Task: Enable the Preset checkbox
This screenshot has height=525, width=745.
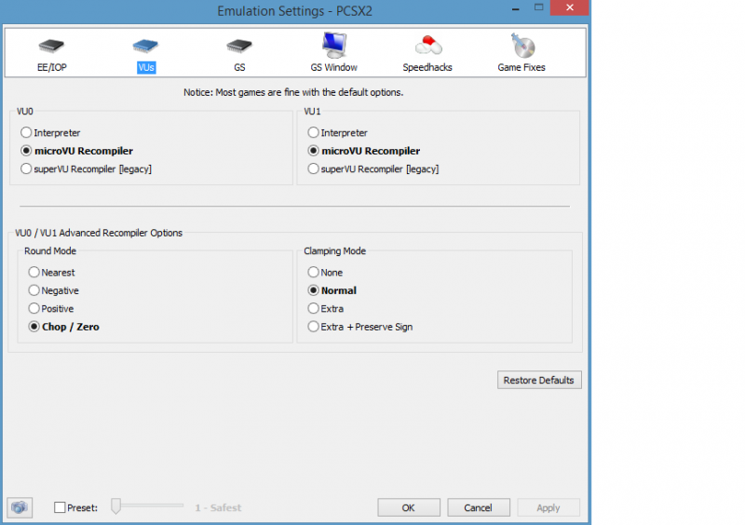Action: tap(61, 507)
